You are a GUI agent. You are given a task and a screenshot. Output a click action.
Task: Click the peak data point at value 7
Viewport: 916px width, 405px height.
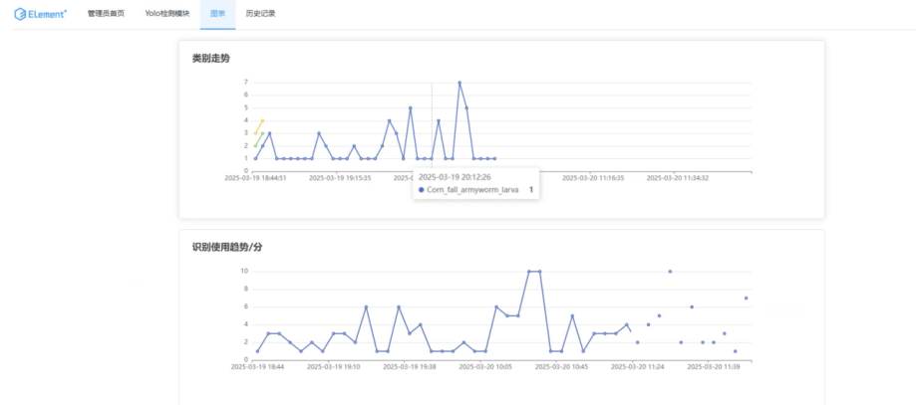click(x=459, y=83)
